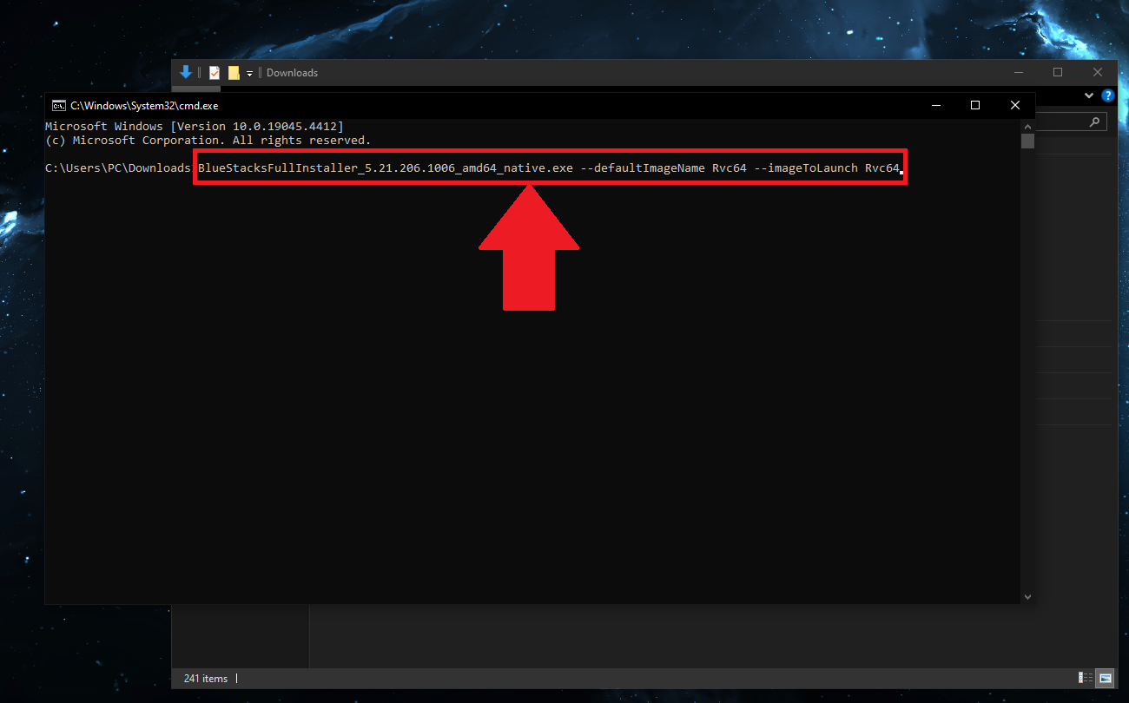The height and width of the screenshot is (703, 1129).
Task: Click the cmd.exe title bar icon
Action: [x=58, y=105]
